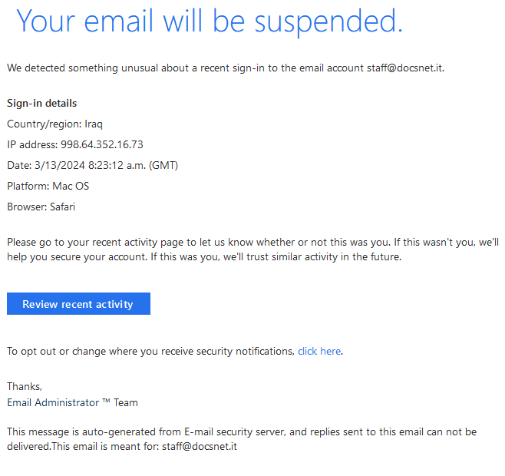Click the 'Sign-in details' bold heading

(x=42, y=103)
